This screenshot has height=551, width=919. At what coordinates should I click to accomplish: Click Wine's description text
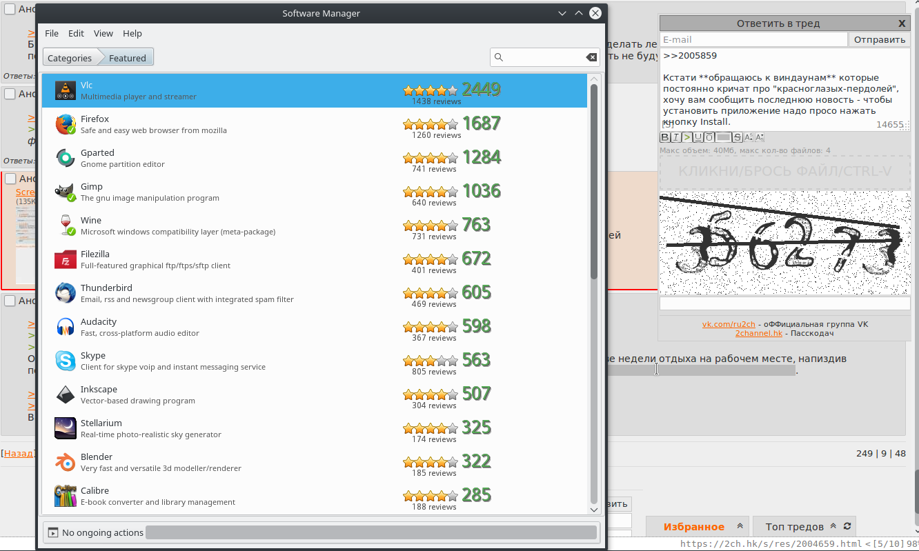click(x=178, y=232)
